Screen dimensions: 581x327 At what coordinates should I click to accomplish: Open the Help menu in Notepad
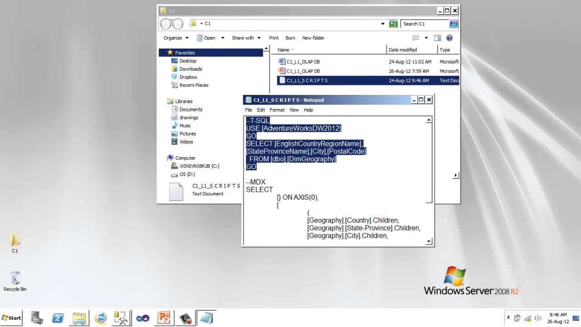308,110
